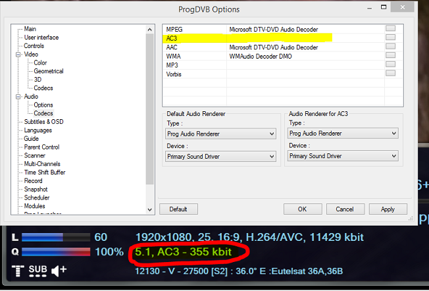Click the Q signal quality indicator icon

click(x=14, y=251)
